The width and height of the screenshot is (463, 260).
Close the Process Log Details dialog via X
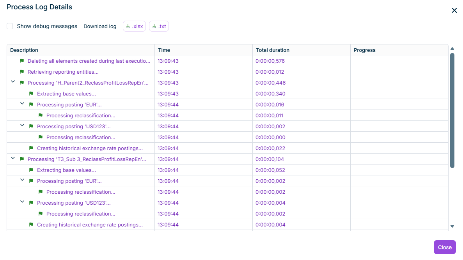pos(454,10)
